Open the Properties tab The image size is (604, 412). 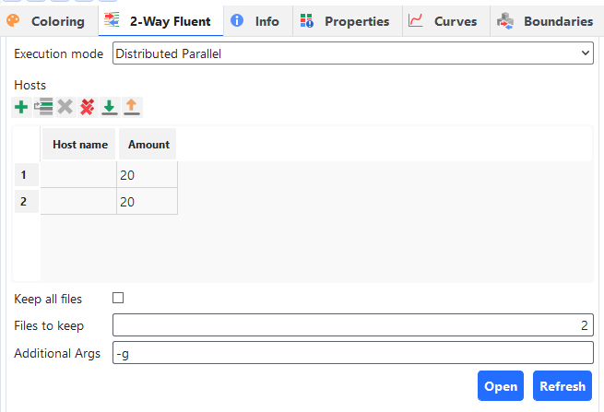tap(345, 21)
